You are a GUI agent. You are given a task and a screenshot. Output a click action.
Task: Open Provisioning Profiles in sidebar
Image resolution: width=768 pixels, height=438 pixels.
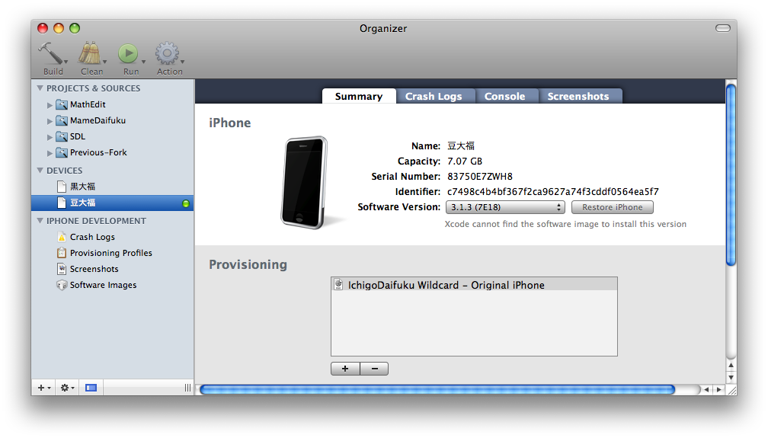pos(110,253)
